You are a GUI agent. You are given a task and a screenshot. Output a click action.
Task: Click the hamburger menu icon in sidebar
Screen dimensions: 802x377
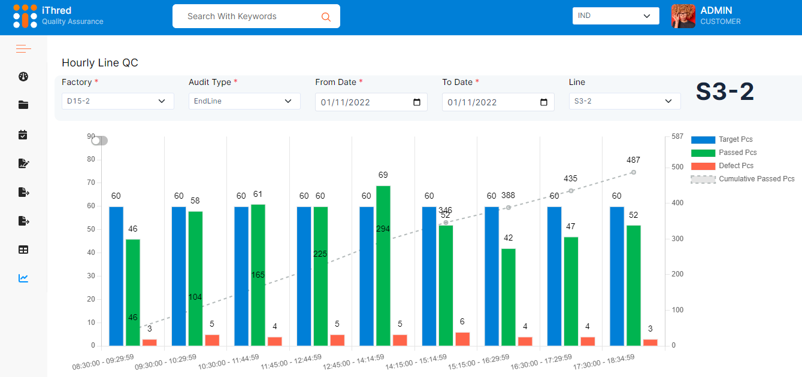(x=23, y=48)
